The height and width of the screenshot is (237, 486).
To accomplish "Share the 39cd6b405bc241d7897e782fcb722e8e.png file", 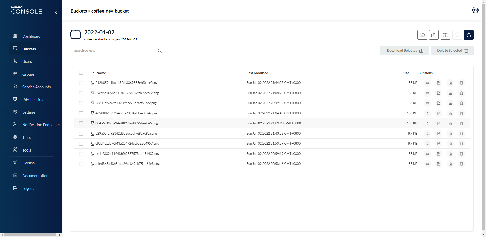I will click(x=439, y=93).
